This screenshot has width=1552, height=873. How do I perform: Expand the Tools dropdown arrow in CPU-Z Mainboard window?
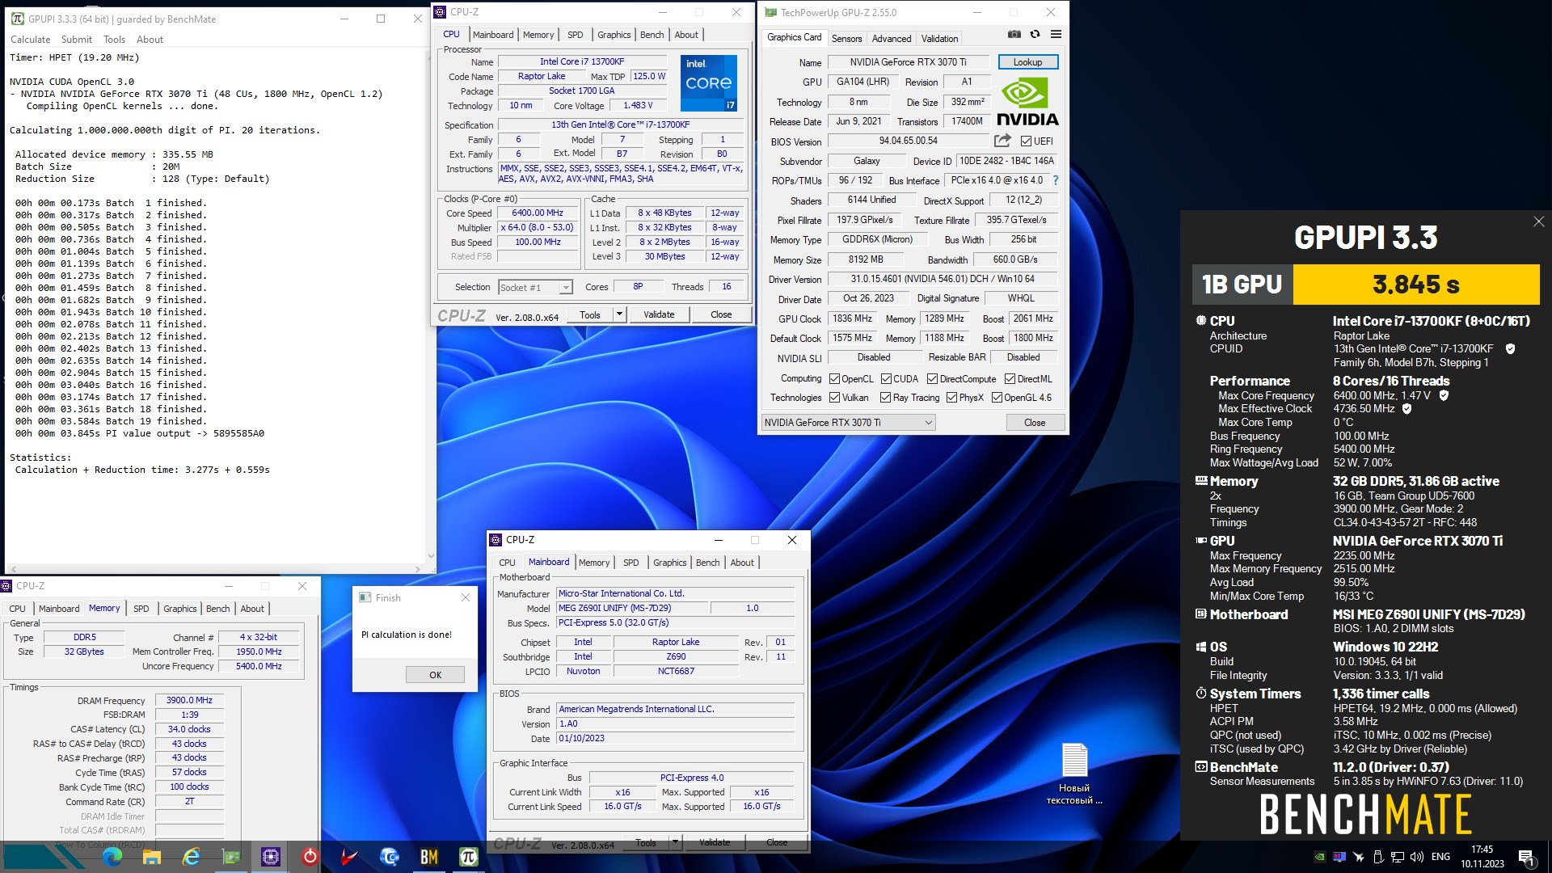(675, 842)
